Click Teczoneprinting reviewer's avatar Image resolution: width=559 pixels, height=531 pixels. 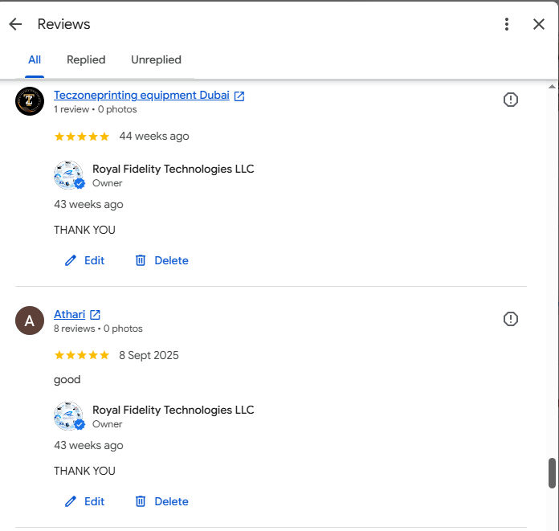(30, 101)
